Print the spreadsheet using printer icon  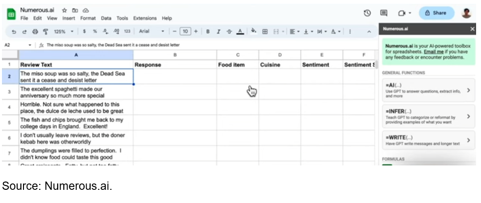(35, 31)
